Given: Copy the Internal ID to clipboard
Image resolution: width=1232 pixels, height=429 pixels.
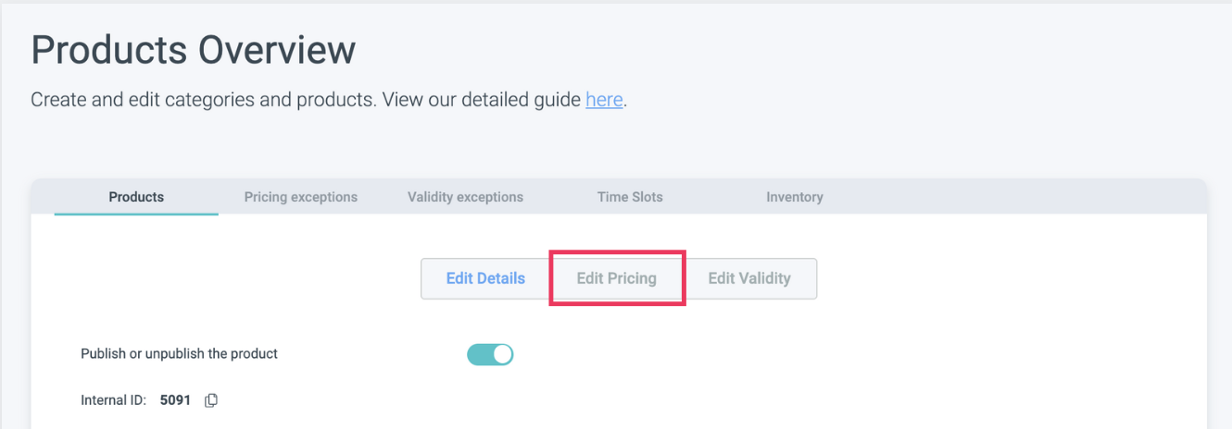Looking at the screenshot, I should click(x=211, y=400).
